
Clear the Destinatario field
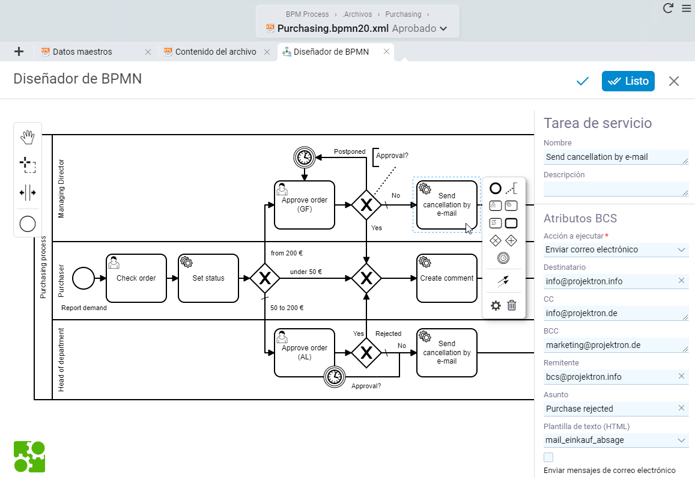682,281
